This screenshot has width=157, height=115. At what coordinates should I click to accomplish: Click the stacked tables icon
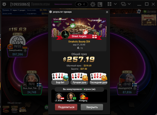(x=123, y=4)
